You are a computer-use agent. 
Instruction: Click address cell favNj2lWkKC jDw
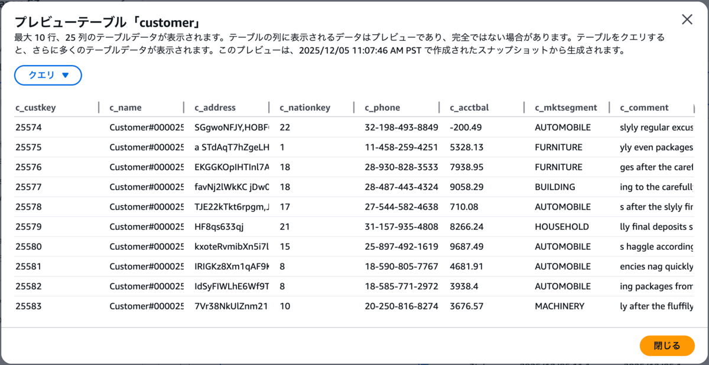(232, 187)
